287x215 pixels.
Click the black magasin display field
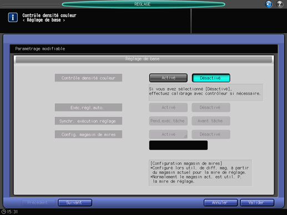[178, 145]
